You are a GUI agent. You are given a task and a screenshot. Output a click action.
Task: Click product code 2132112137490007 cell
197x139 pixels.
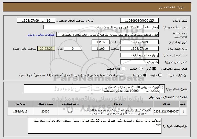pos(166,111)
